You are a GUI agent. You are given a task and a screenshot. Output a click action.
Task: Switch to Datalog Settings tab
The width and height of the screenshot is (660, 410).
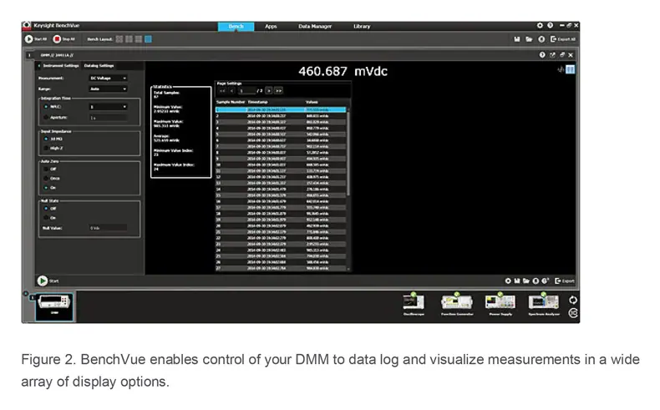click(99, 66)
